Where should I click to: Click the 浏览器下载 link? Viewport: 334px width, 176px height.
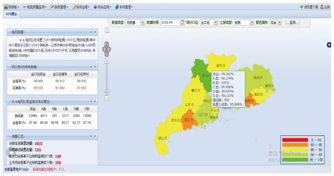tap(309, 7)
